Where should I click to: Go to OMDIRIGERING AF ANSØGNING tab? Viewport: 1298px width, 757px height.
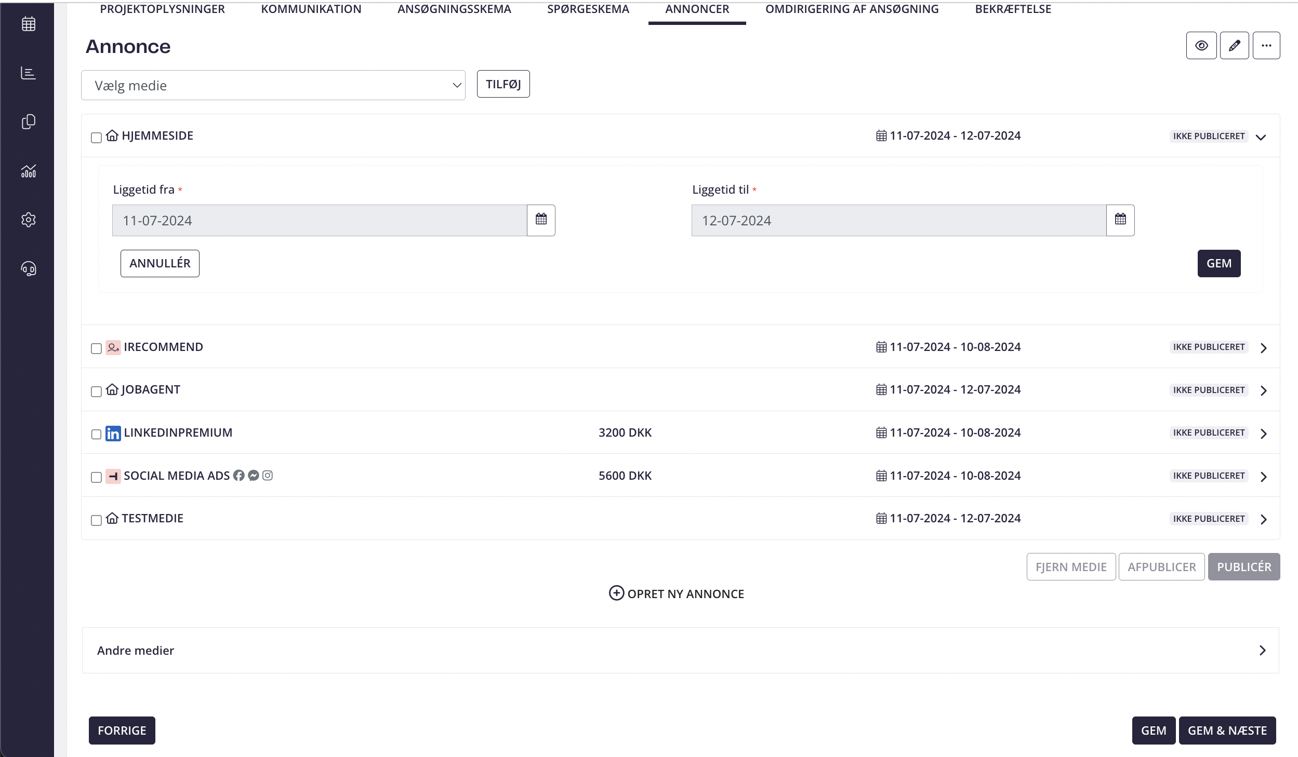coord(852,9)
